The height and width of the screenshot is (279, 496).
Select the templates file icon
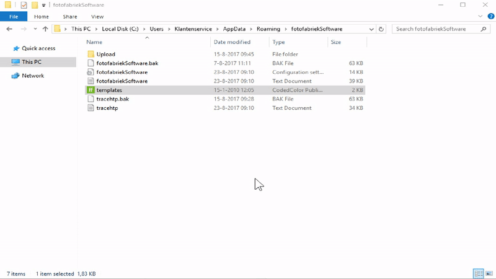pos(91,90)
